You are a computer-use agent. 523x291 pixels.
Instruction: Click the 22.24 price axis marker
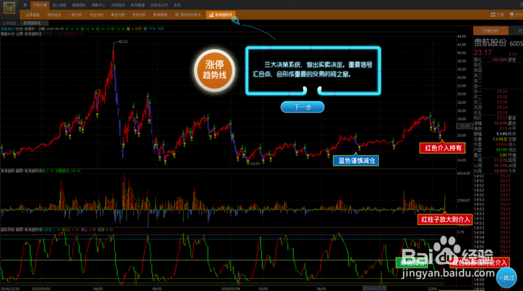[x=464, y=126]
